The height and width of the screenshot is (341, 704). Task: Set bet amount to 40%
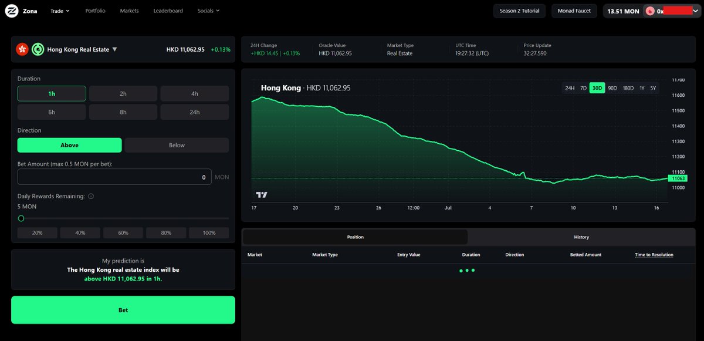tap(80, 233)
